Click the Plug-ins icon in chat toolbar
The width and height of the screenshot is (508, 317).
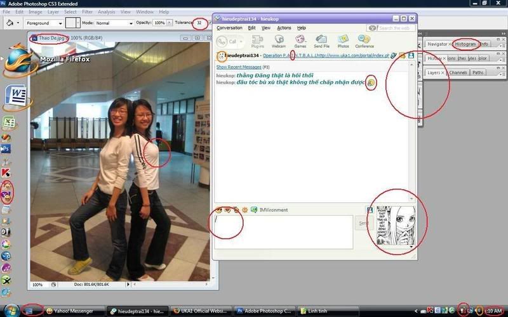pos(258,41)
